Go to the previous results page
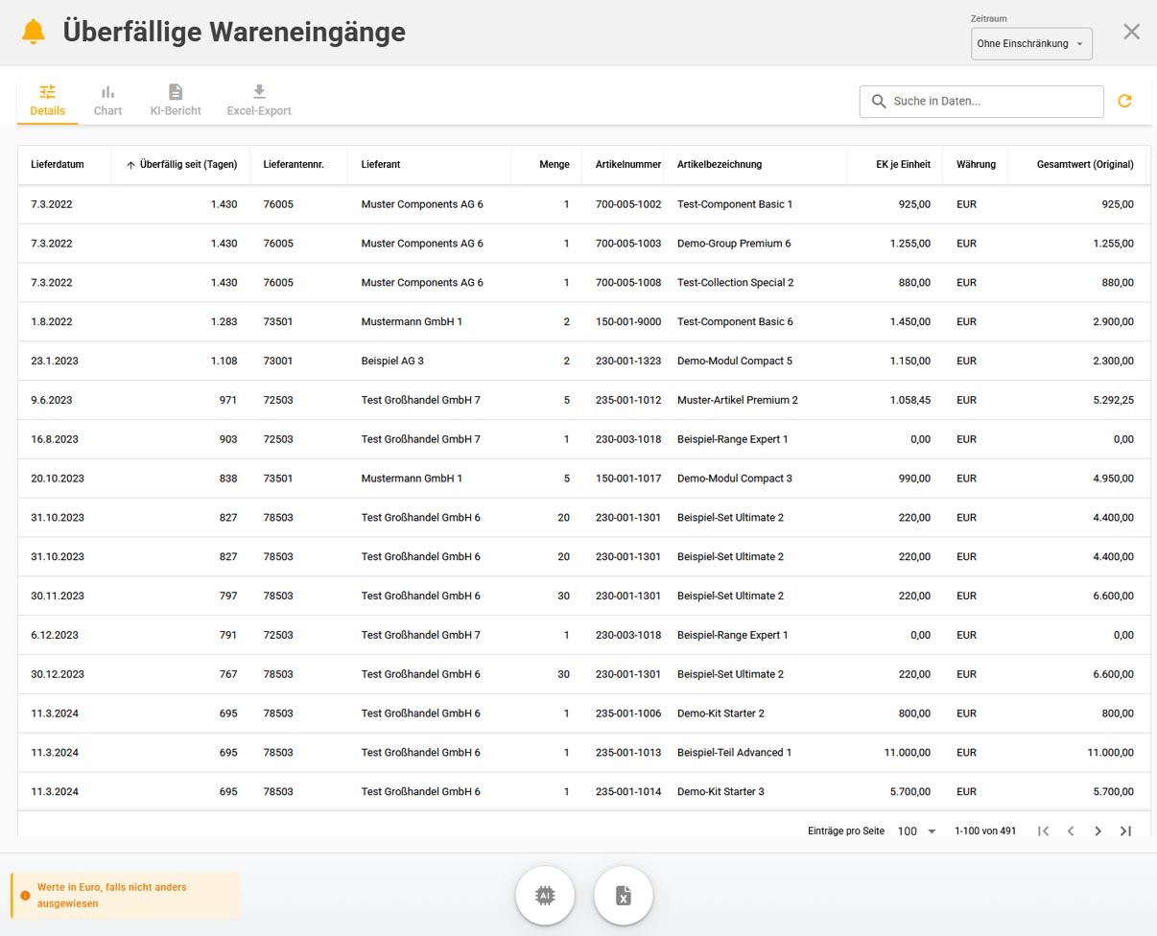 [x=1071, y=831]
